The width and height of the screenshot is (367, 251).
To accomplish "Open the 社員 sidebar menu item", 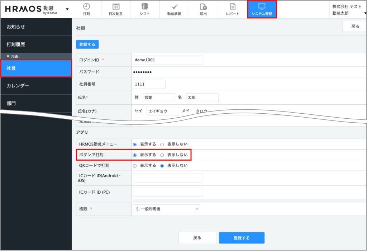I will tap(36, 68).
